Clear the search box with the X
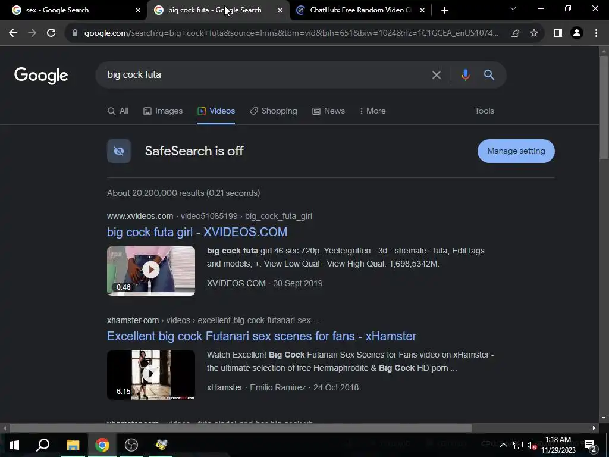Viewport: 609px width, 457px height. [x=437, y=75]
